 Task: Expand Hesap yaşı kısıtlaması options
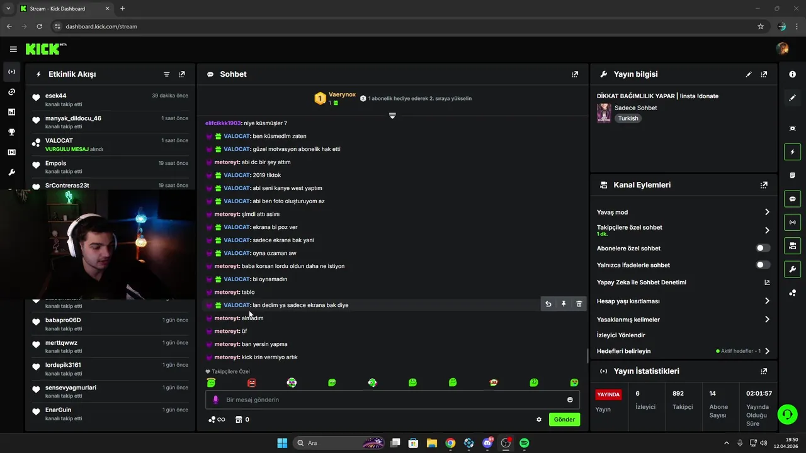(x=767, y=301)
